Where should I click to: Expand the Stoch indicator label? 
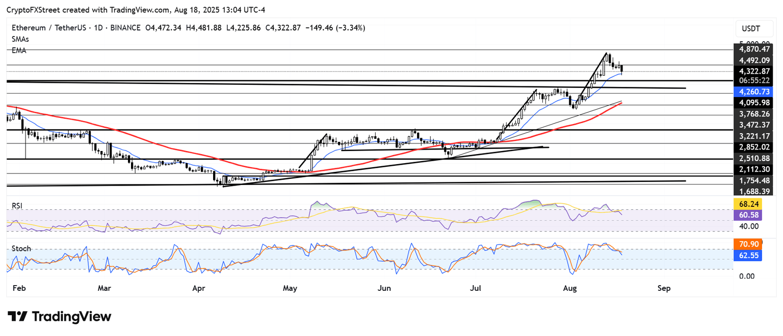[21, 249]
